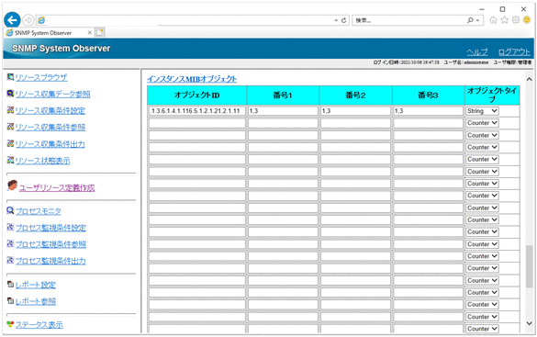Click the リソース状態表示 sidebar icon

[10, 161]
